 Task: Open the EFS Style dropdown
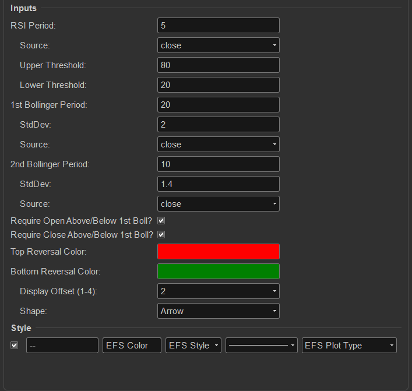point(193,346)
